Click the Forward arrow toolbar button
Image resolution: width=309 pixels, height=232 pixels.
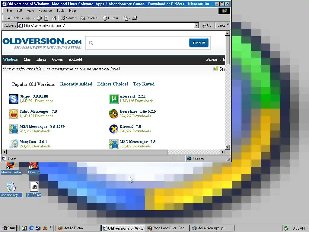point(28,18)
